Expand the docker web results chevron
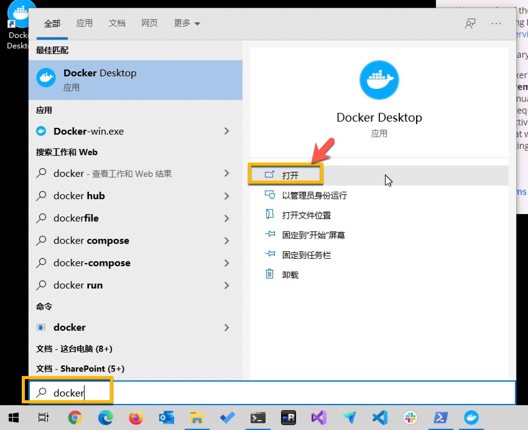 click(227, 173)
